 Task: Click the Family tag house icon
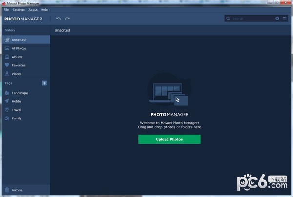click(7, 118)
